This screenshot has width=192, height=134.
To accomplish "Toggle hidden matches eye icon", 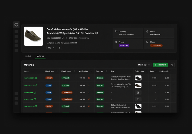I will click(x=172, y=65).
